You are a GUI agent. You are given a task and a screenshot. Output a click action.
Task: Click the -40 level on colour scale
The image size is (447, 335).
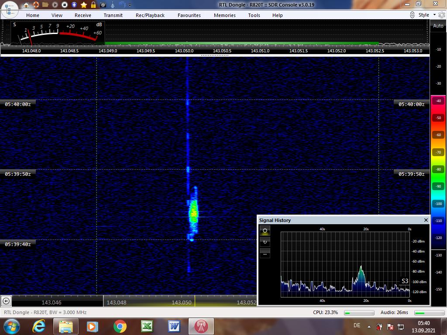click(438, 101)
